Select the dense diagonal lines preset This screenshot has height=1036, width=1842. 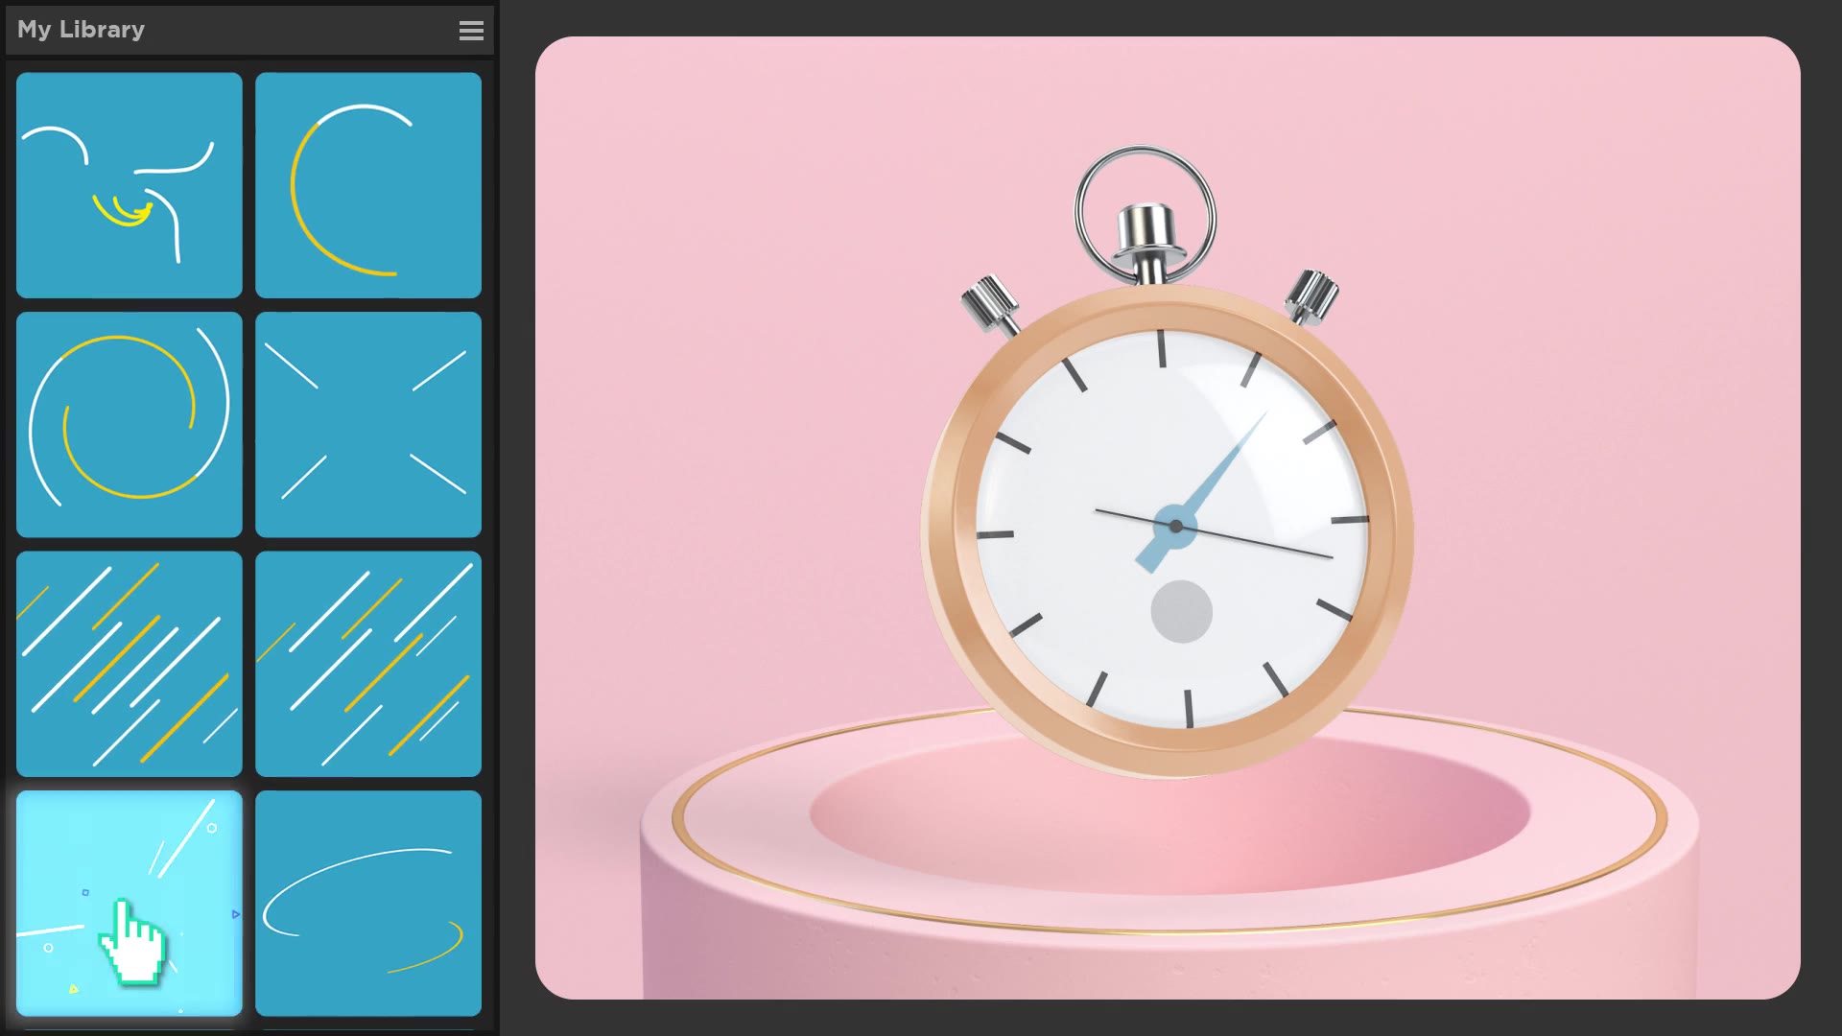[x=128, y=664]
